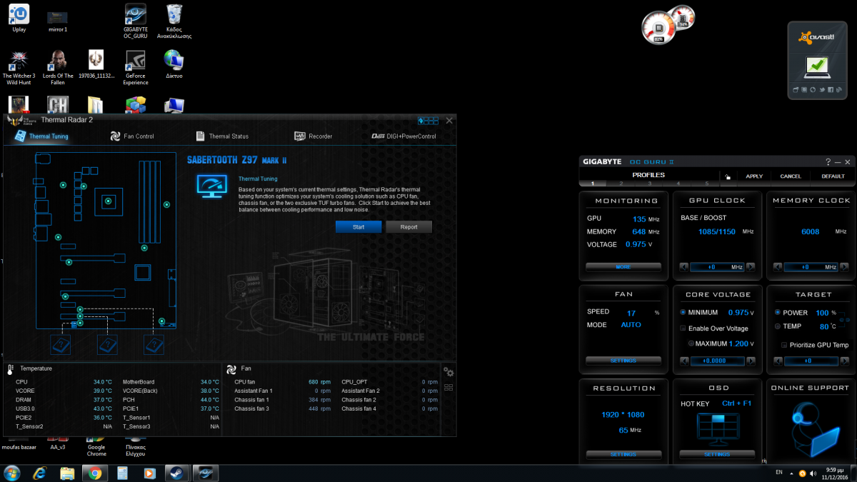The height and width of the screenshot is (482, 857).
Task: Click the OC Guru help question mark
Action: (x=828, y=162)
